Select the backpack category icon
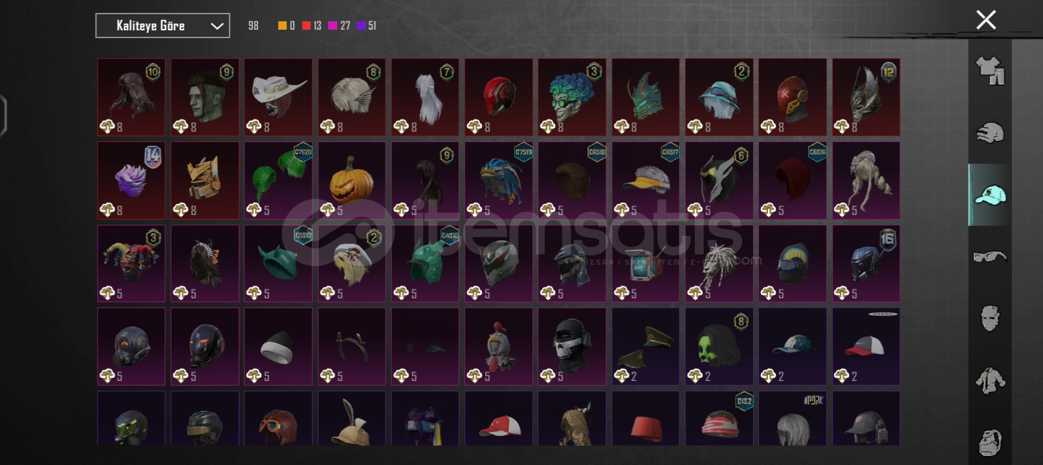The height and width of the screenshot is (465, 1043). click(x=990, y=442)
